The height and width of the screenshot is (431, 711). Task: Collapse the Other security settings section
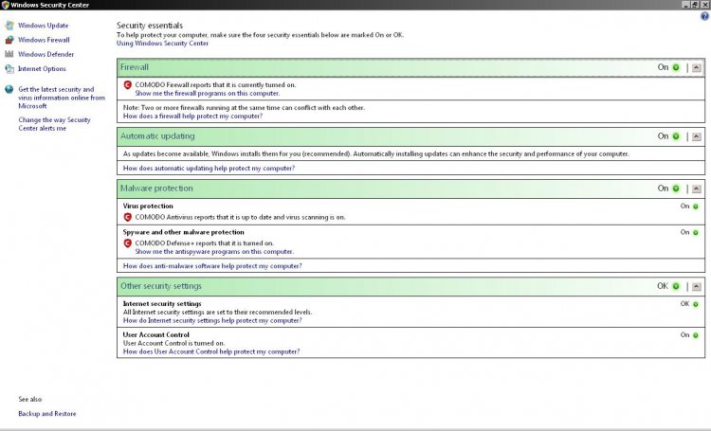[697, 287]
